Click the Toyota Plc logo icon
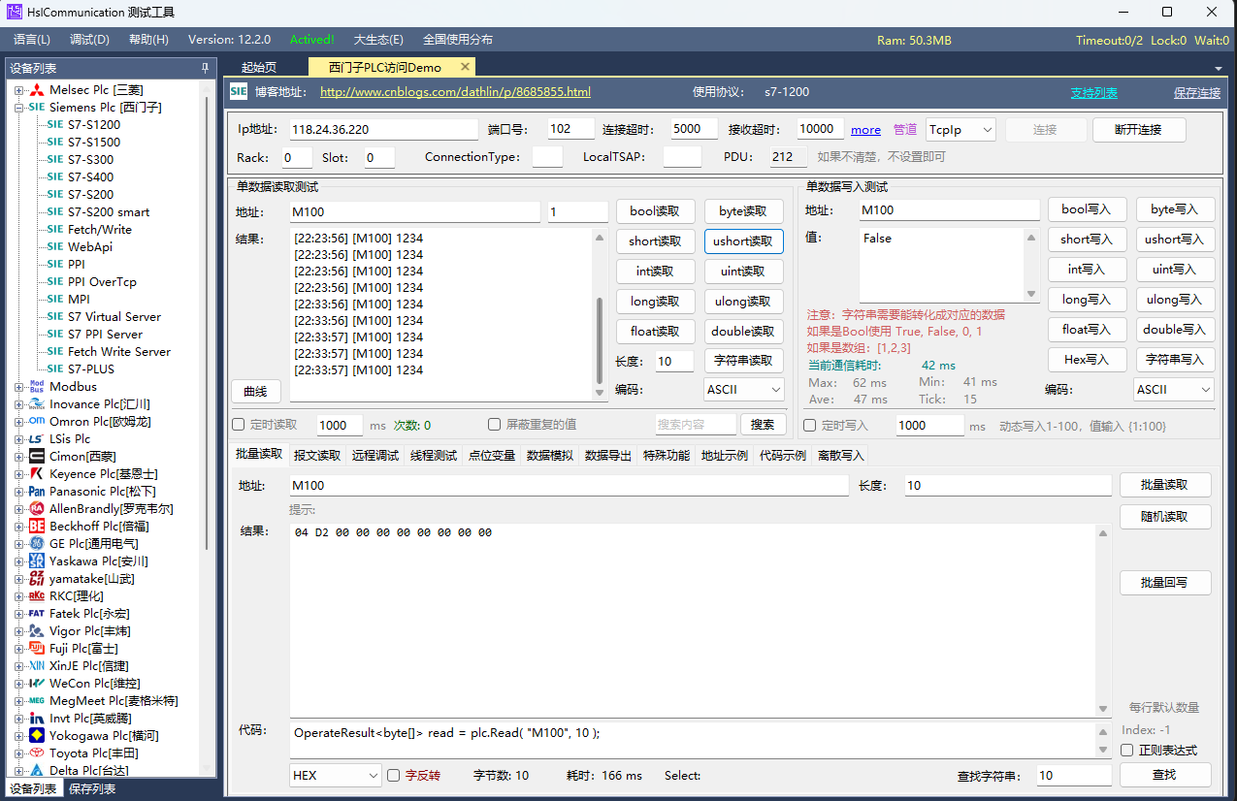This screenshot has height=801, width=1237. pos(37,753)
